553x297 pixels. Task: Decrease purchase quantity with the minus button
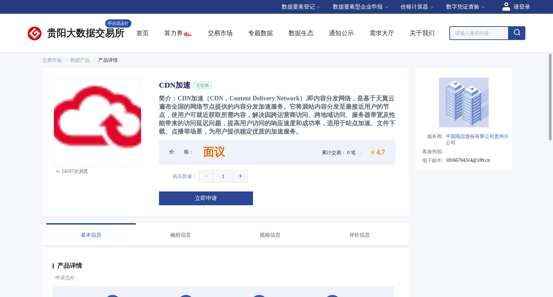206,176
